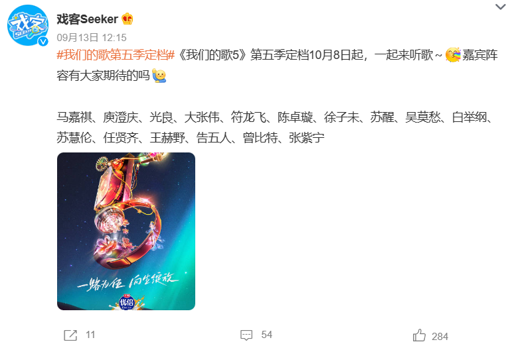516x348 pixels.
Task: Click the 09月13日 12:15 timestamp
Action: [92, 38]
